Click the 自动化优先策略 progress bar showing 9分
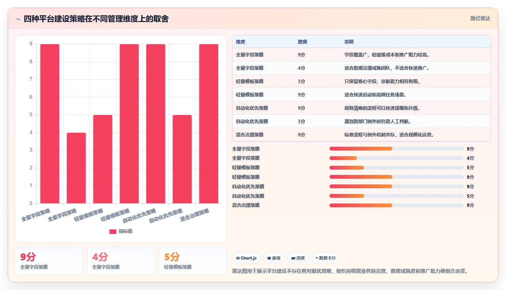 (397, 186)
